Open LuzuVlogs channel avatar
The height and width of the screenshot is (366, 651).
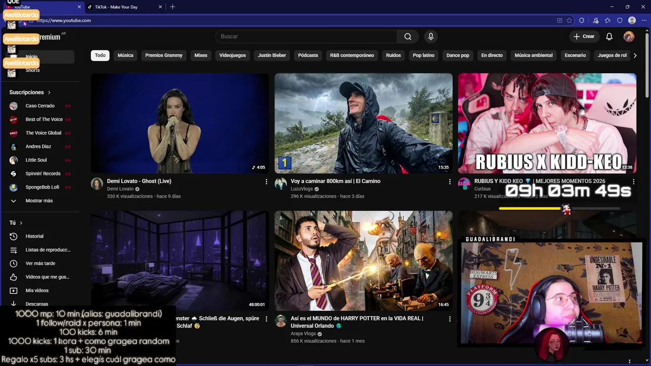(281, 184)
